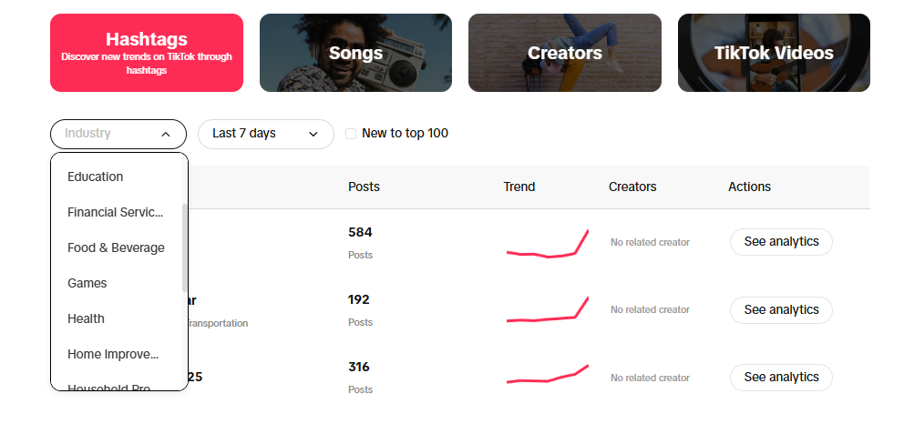Viewport: 904px width, 424px height.
Task: Pick Games from the industry list
Action: (87, 283)
